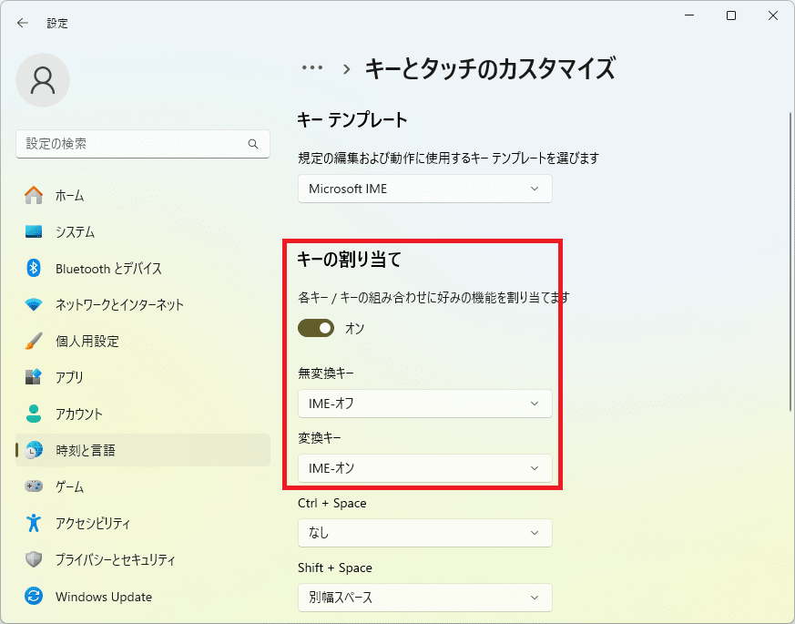
Task: Click the back arrow icon
Action: tap(22, 23)
